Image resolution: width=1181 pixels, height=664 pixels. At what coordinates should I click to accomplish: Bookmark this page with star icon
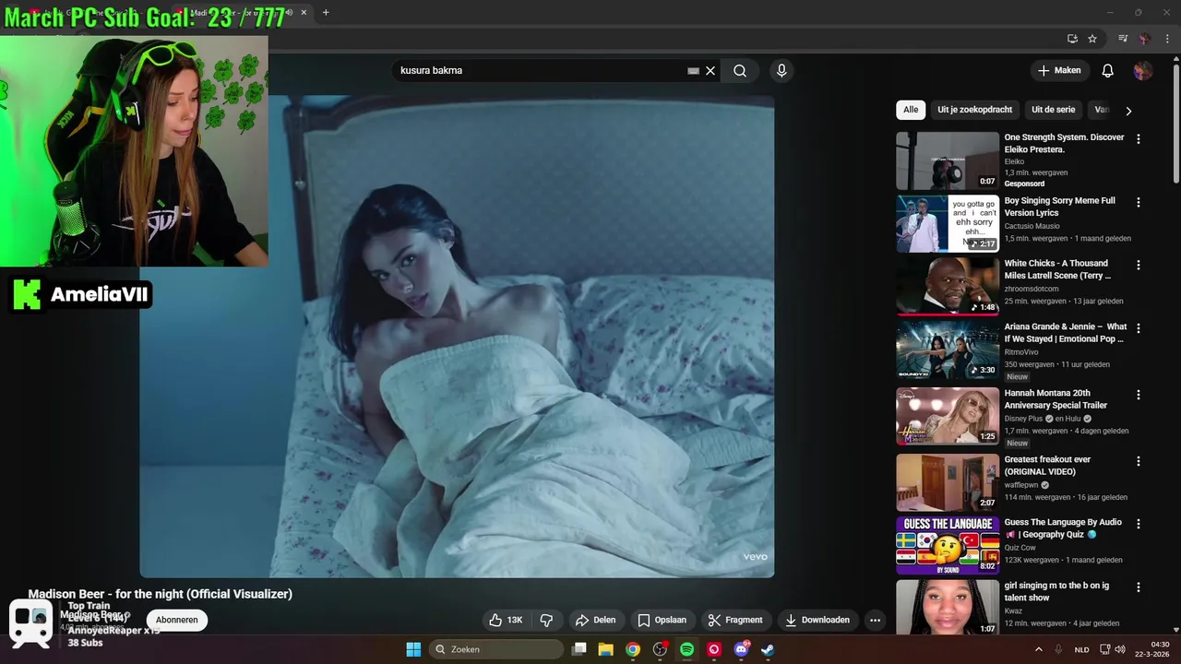click(x=1092, y=39)
